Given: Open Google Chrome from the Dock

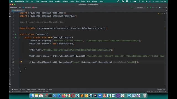Looking at the screenshot, I should [x=68, y=95].
